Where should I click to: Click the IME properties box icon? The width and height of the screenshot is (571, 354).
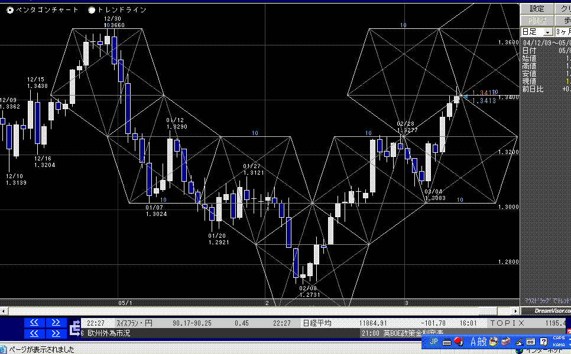531,342
